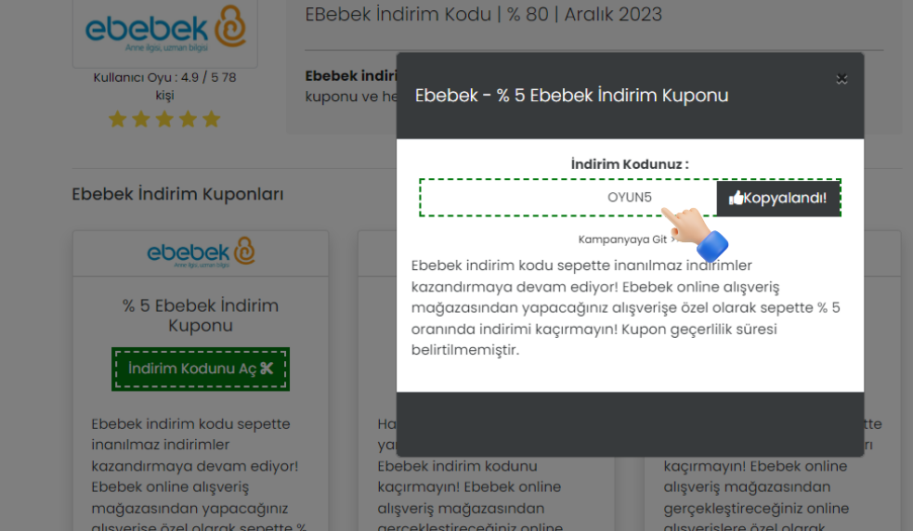Viewport: 913px width, 531px height.
Task: Click the fifth rating star
Action: [212, 119]
